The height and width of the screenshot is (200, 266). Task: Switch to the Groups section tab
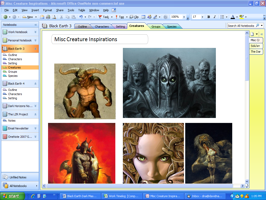pyautogui.click(x=156, y=26)
